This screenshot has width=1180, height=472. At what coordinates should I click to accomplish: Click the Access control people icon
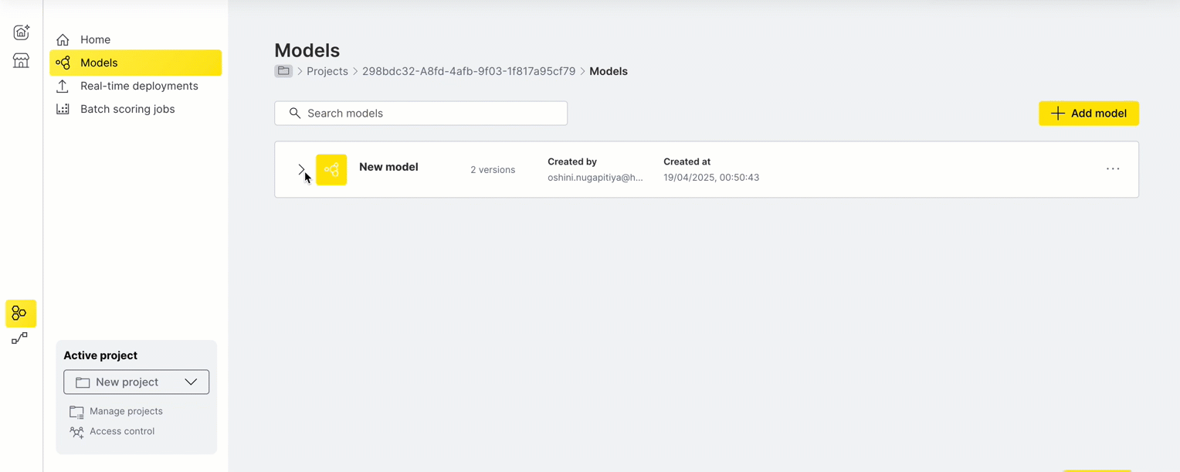coord(76,432)
